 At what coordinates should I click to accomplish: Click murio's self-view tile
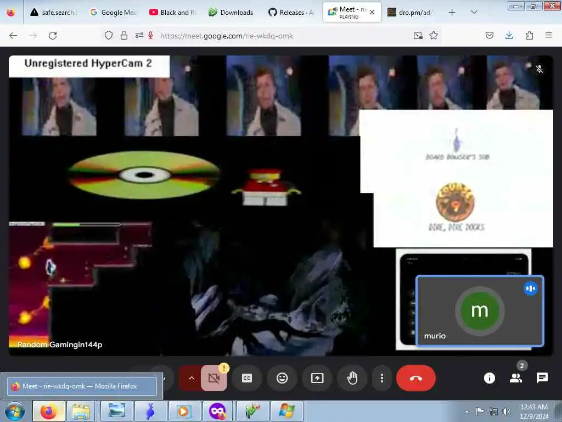coord(480,311)
